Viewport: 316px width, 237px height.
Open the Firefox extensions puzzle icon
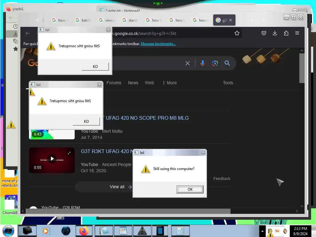[286, 33]
